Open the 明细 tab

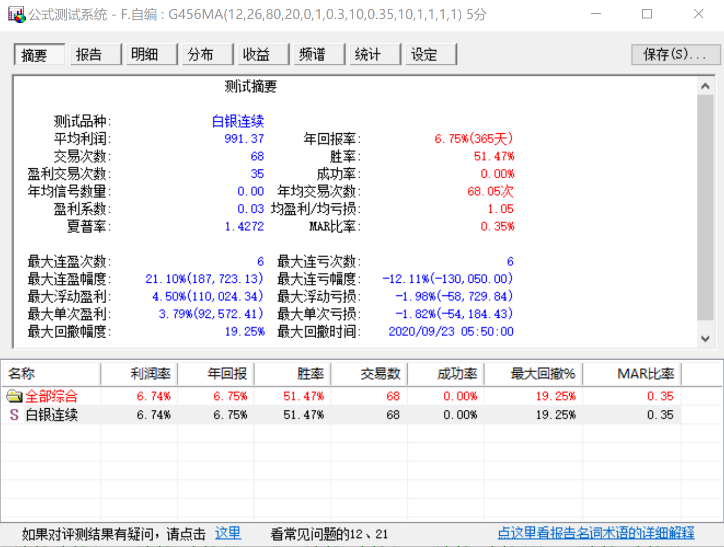(151, 54)
